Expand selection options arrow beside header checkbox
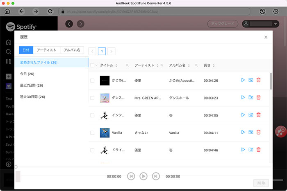 (96, 65)
